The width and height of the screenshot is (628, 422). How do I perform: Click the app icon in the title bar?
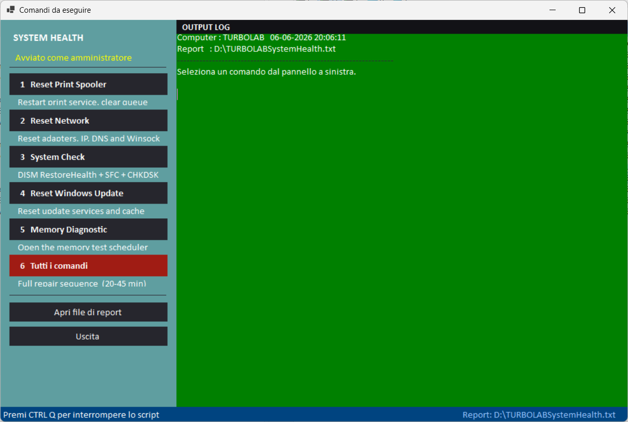pos(10,10)
